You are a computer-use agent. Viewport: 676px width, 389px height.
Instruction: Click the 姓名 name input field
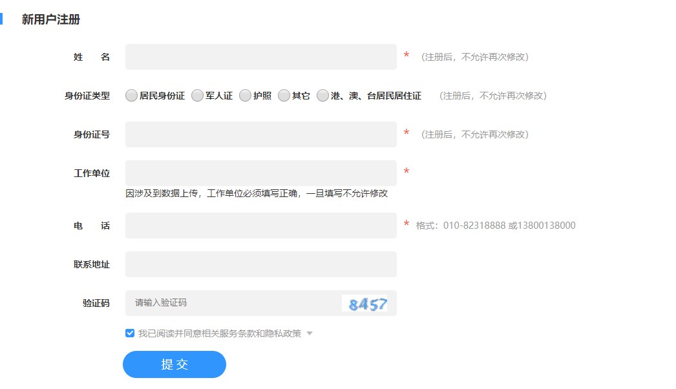pos(260,56)
